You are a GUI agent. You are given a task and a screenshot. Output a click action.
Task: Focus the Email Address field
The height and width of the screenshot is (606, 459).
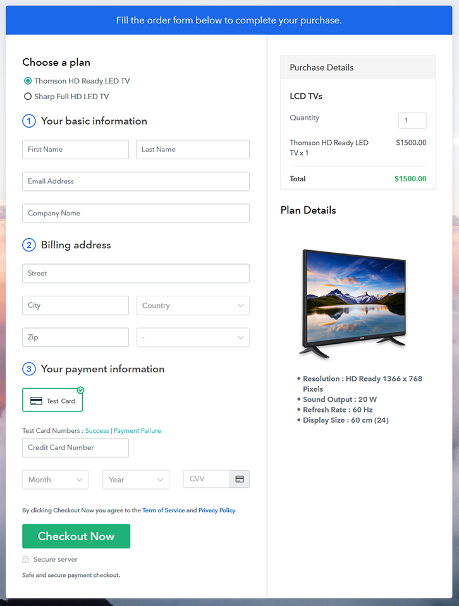click(x=136, y=181)
